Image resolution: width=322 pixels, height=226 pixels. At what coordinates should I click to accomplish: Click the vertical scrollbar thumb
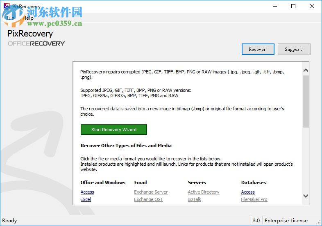pos(306,101)
